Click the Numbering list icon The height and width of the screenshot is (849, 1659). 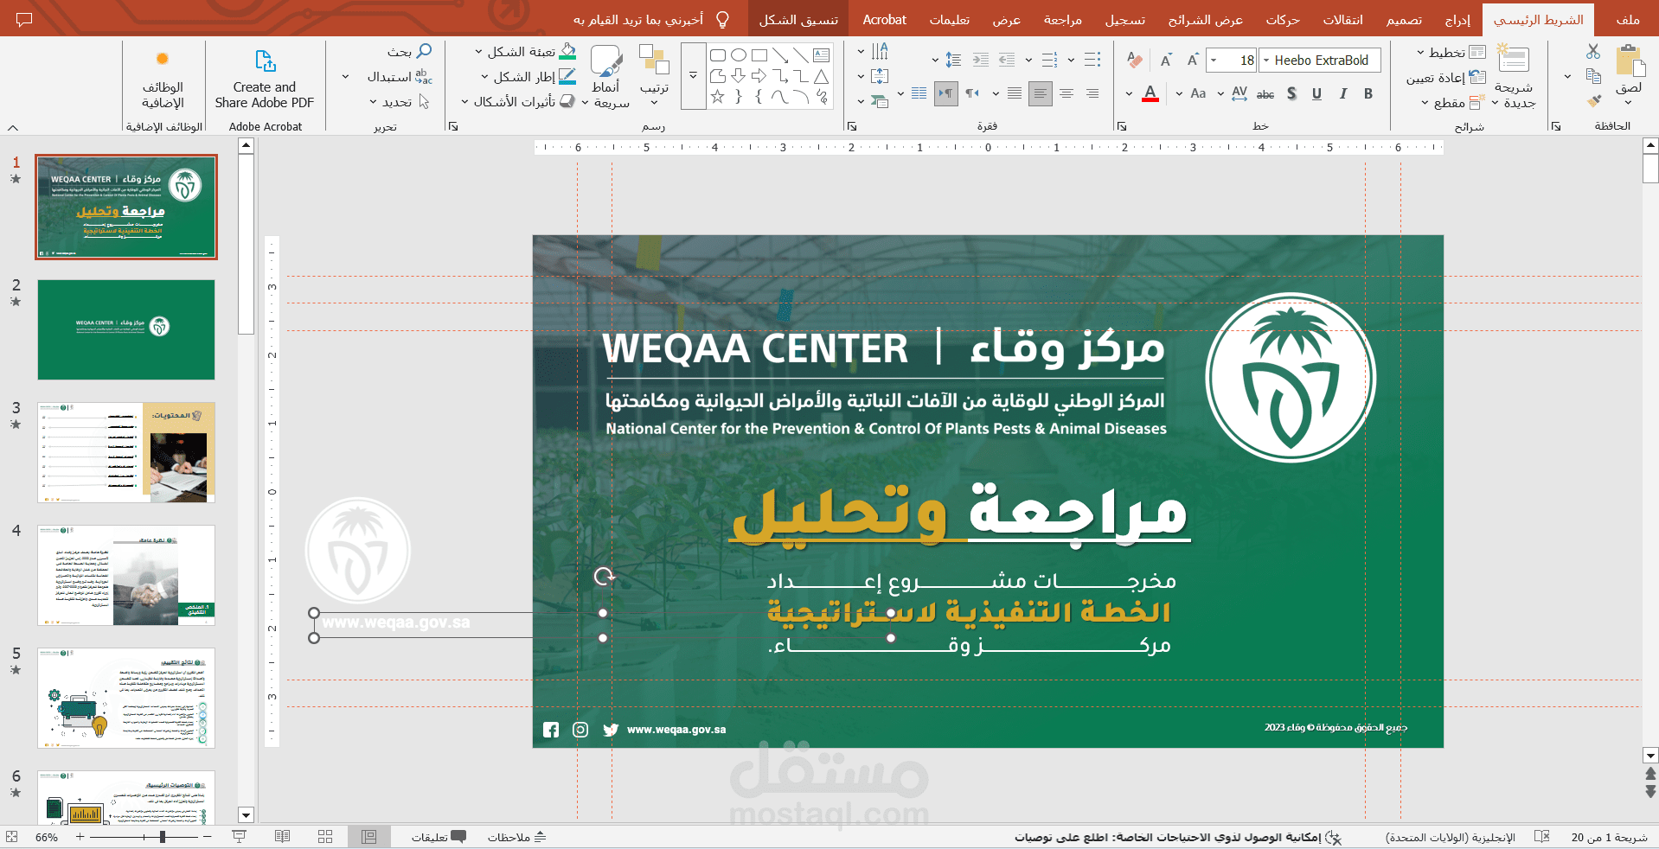(1050, 61)
